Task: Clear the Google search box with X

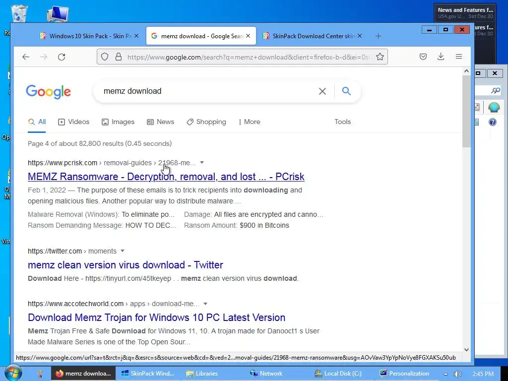Action: tap(322, 91)
